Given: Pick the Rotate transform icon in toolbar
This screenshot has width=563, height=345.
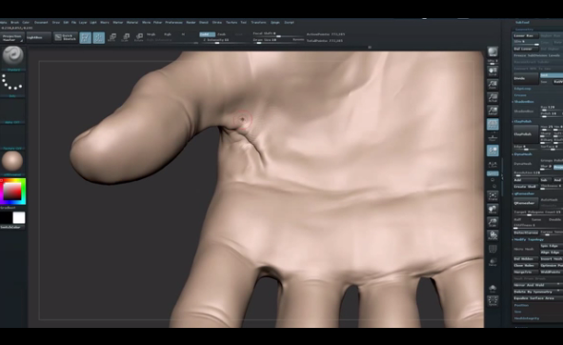Looking at the screenshot, I should [x=139, y=37].
